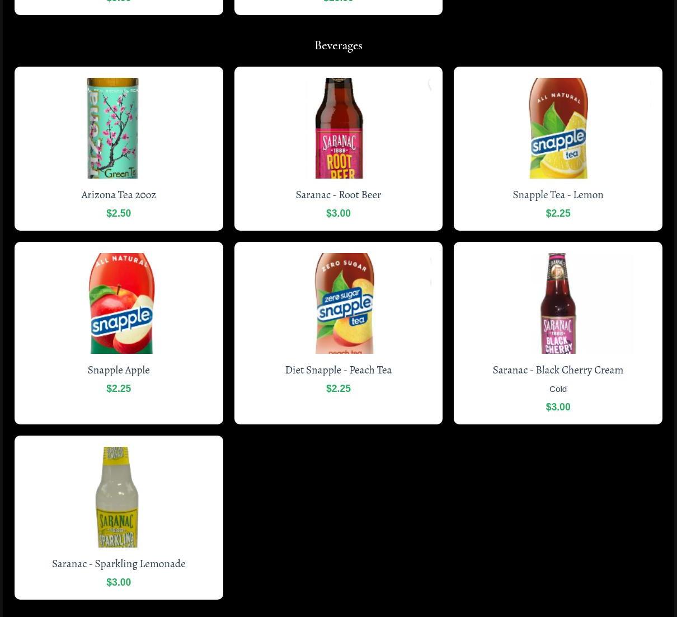Select the $2.25 price under Snapple Tea Lemon
Image resolution: width=677 pixels, height=617 pixels.
[x=558, y=213]
